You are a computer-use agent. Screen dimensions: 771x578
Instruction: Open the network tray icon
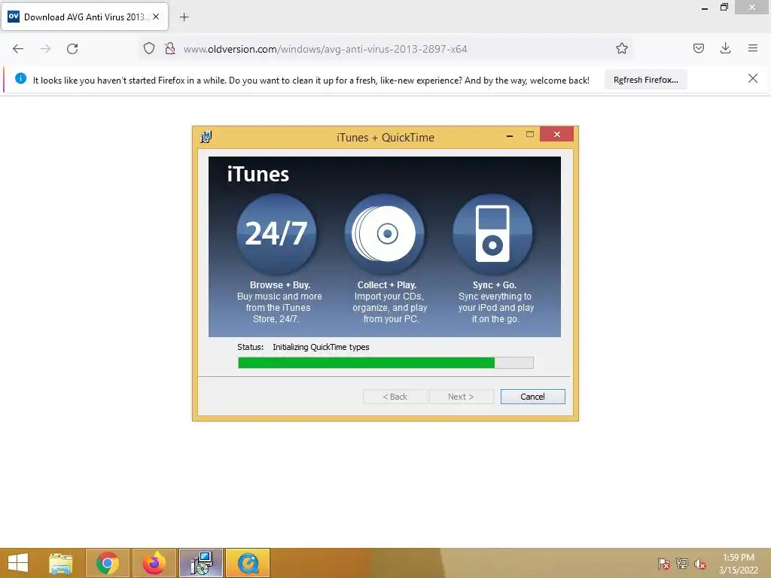[x=682, y=564]
